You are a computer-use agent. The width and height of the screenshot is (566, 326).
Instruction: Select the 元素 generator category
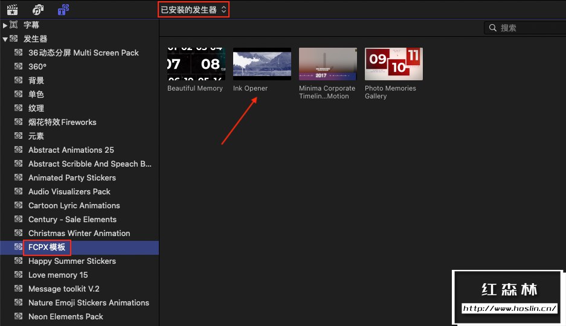click(79, 136)
